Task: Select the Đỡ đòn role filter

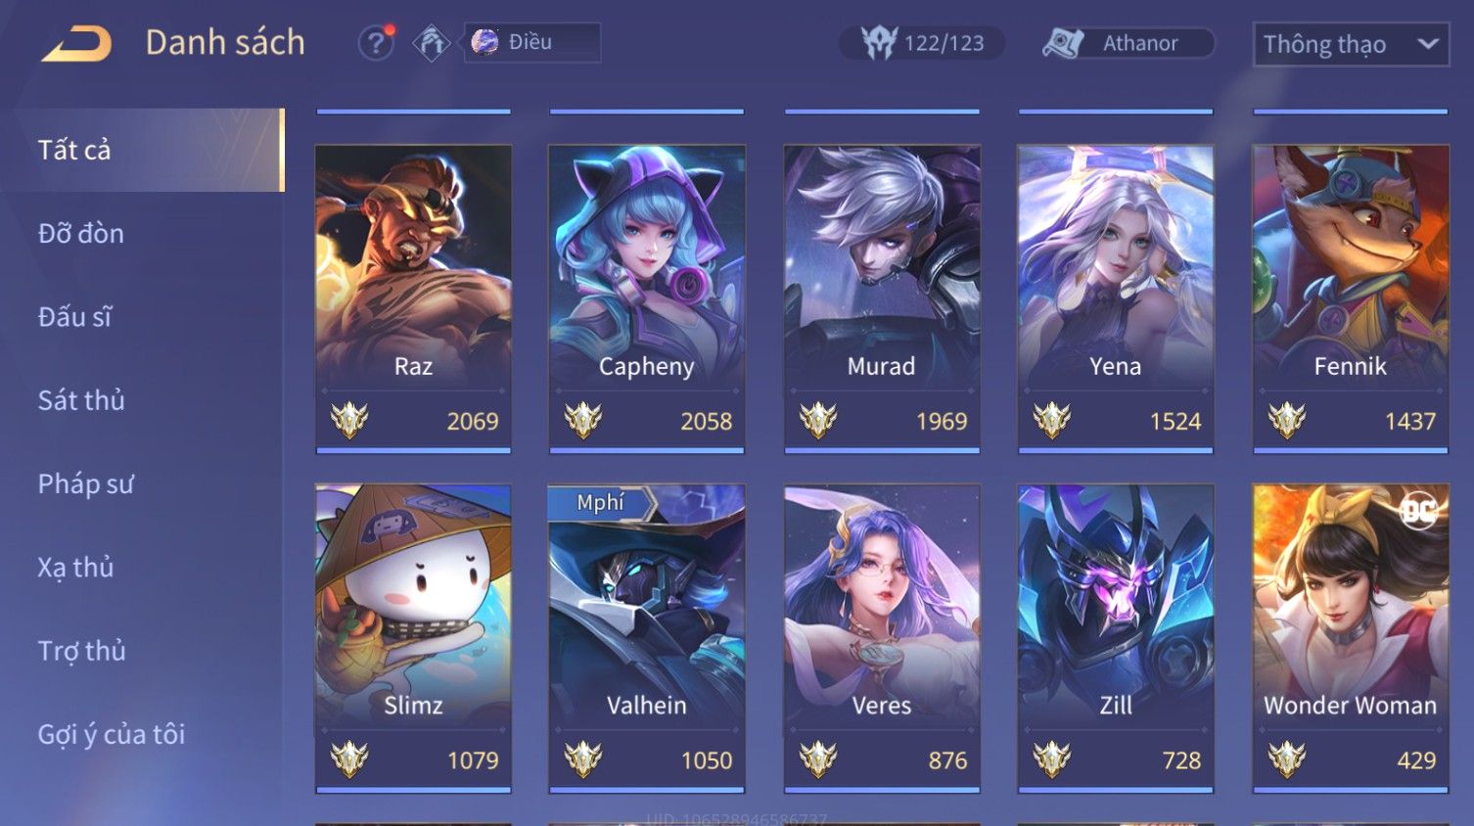Action: (80, 233)
